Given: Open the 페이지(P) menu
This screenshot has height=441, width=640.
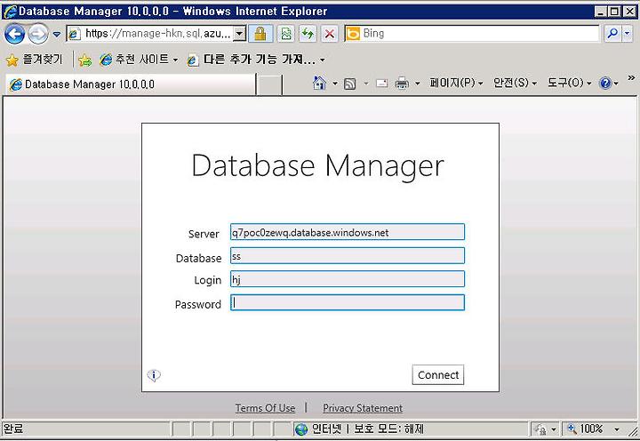Looking at the screenshot, I should tap(456, 83).
